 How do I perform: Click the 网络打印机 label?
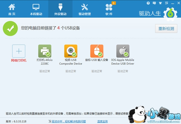click(19, 60)
